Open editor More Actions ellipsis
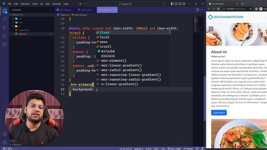Viewport: 267px width, 150px height. 202,10
